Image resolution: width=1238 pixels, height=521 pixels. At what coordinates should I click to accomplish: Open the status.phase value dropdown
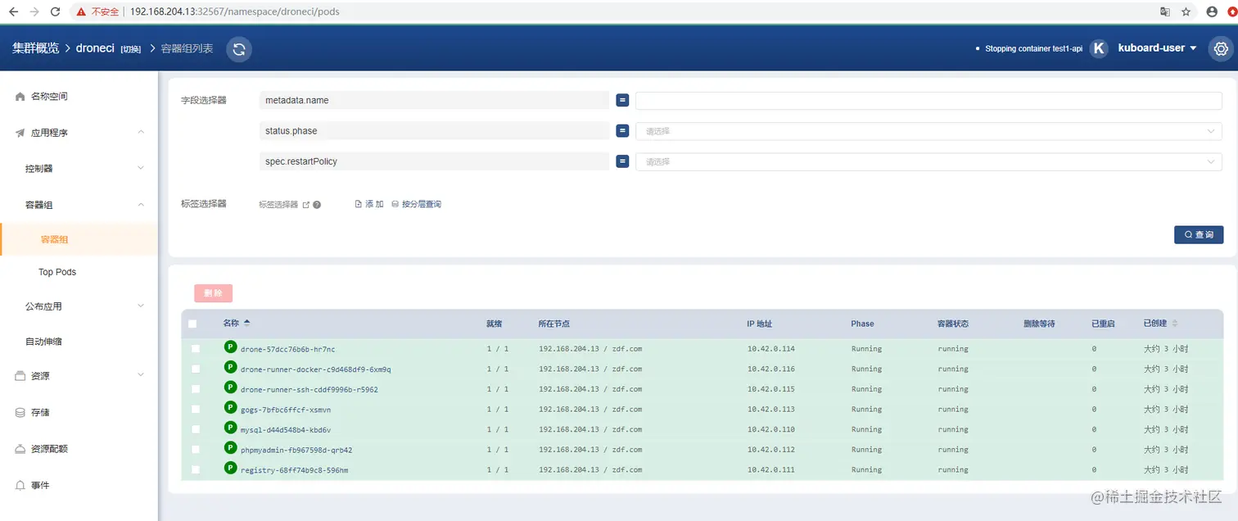pos(929,131)
